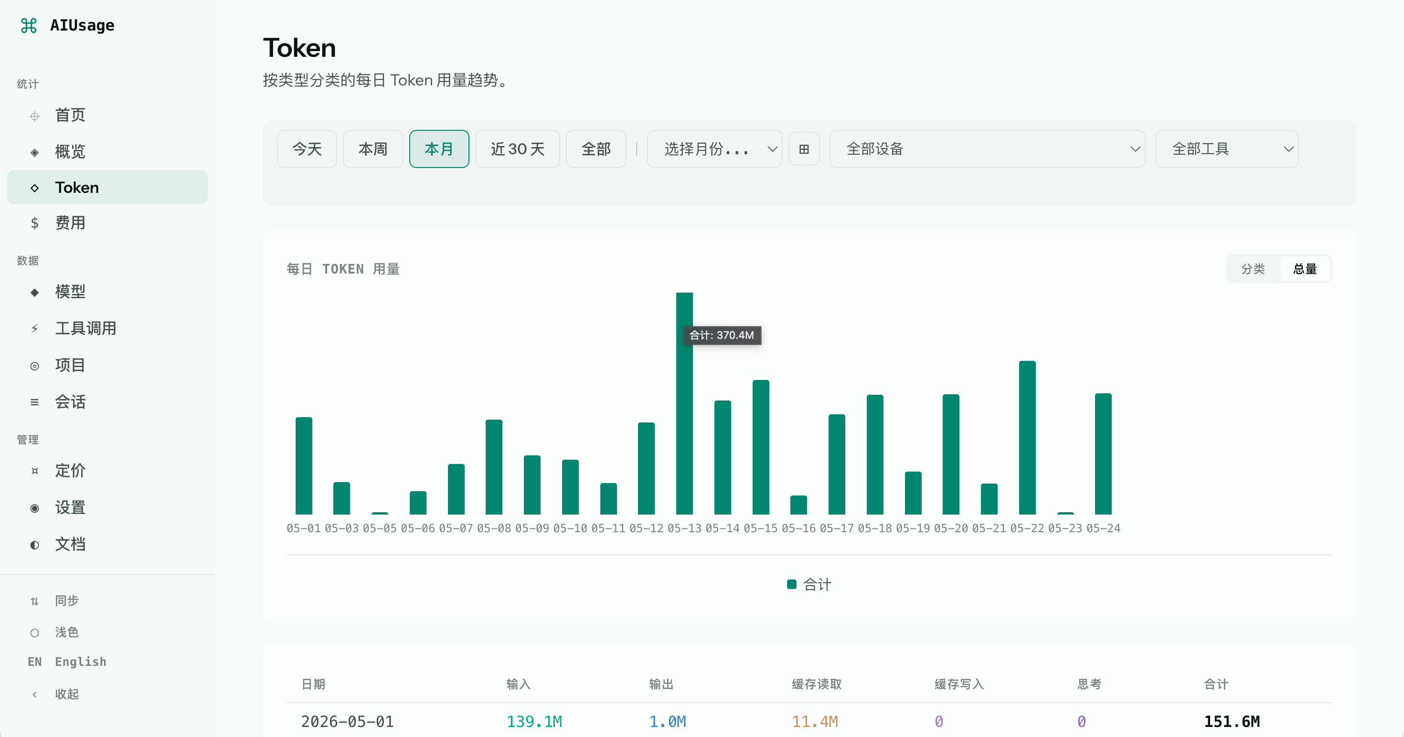Click the 首页 crosshair icon in sidebar
The height and width of the screenshot is (737, 1404).
pos(34,116)
